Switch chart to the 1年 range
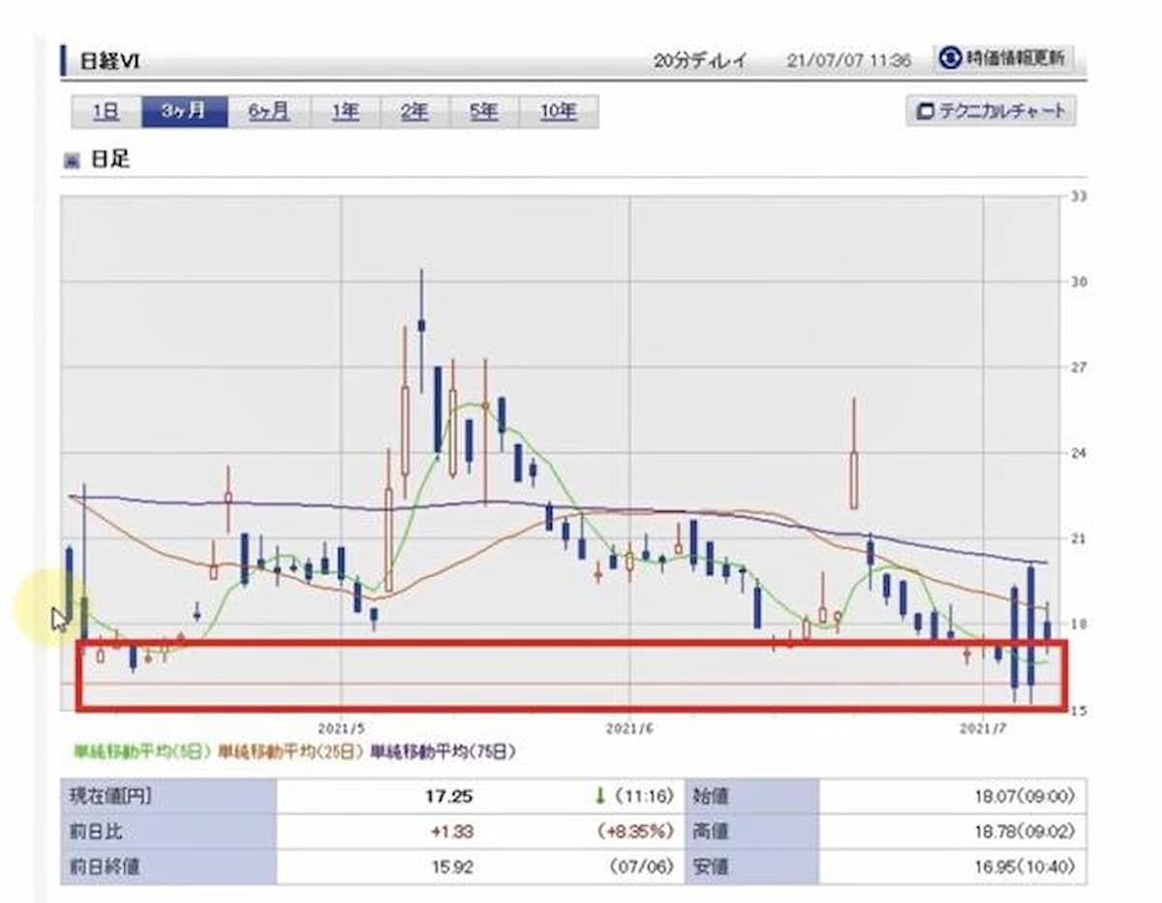Screen dimensions: 1162x903 (x=345, y=112)
